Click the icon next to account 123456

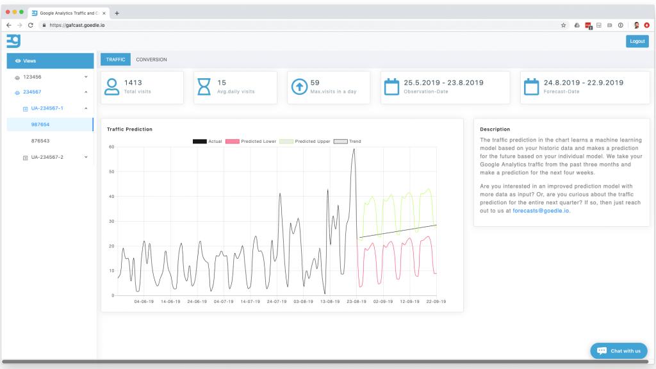coord(17,78)
